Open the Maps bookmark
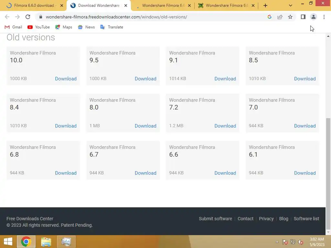This screenshot has width=331, height=248. (64, 27)
